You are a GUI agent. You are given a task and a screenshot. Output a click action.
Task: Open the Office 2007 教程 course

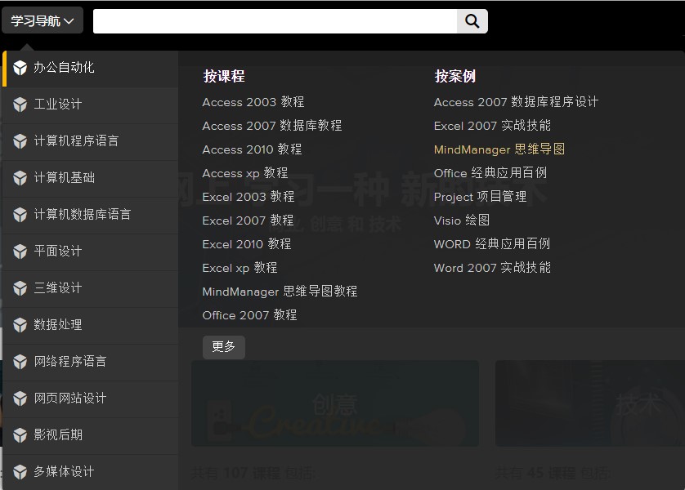(x=250, y=315)
